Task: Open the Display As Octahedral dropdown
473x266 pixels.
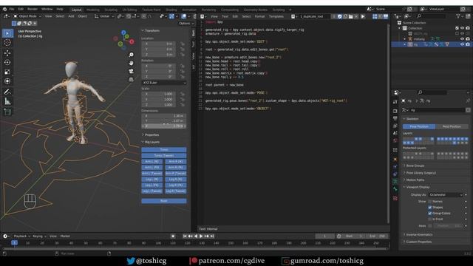Action: (446, 195)
